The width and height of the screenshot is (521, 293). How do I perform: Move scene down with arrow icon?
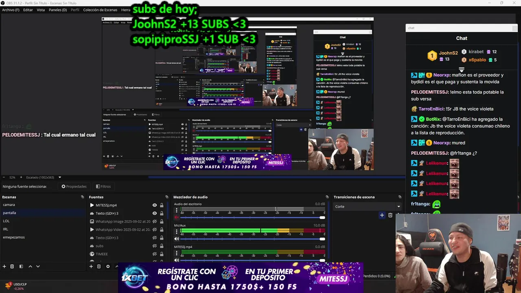38,267
